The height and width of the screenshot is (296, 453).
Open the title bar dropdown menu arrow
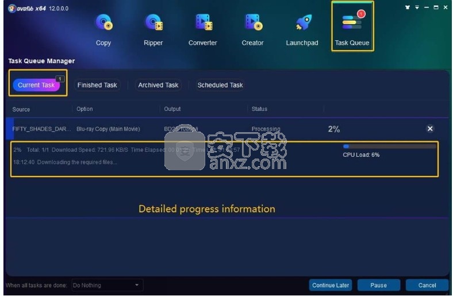pyautogui.click(x=417, y=7)
